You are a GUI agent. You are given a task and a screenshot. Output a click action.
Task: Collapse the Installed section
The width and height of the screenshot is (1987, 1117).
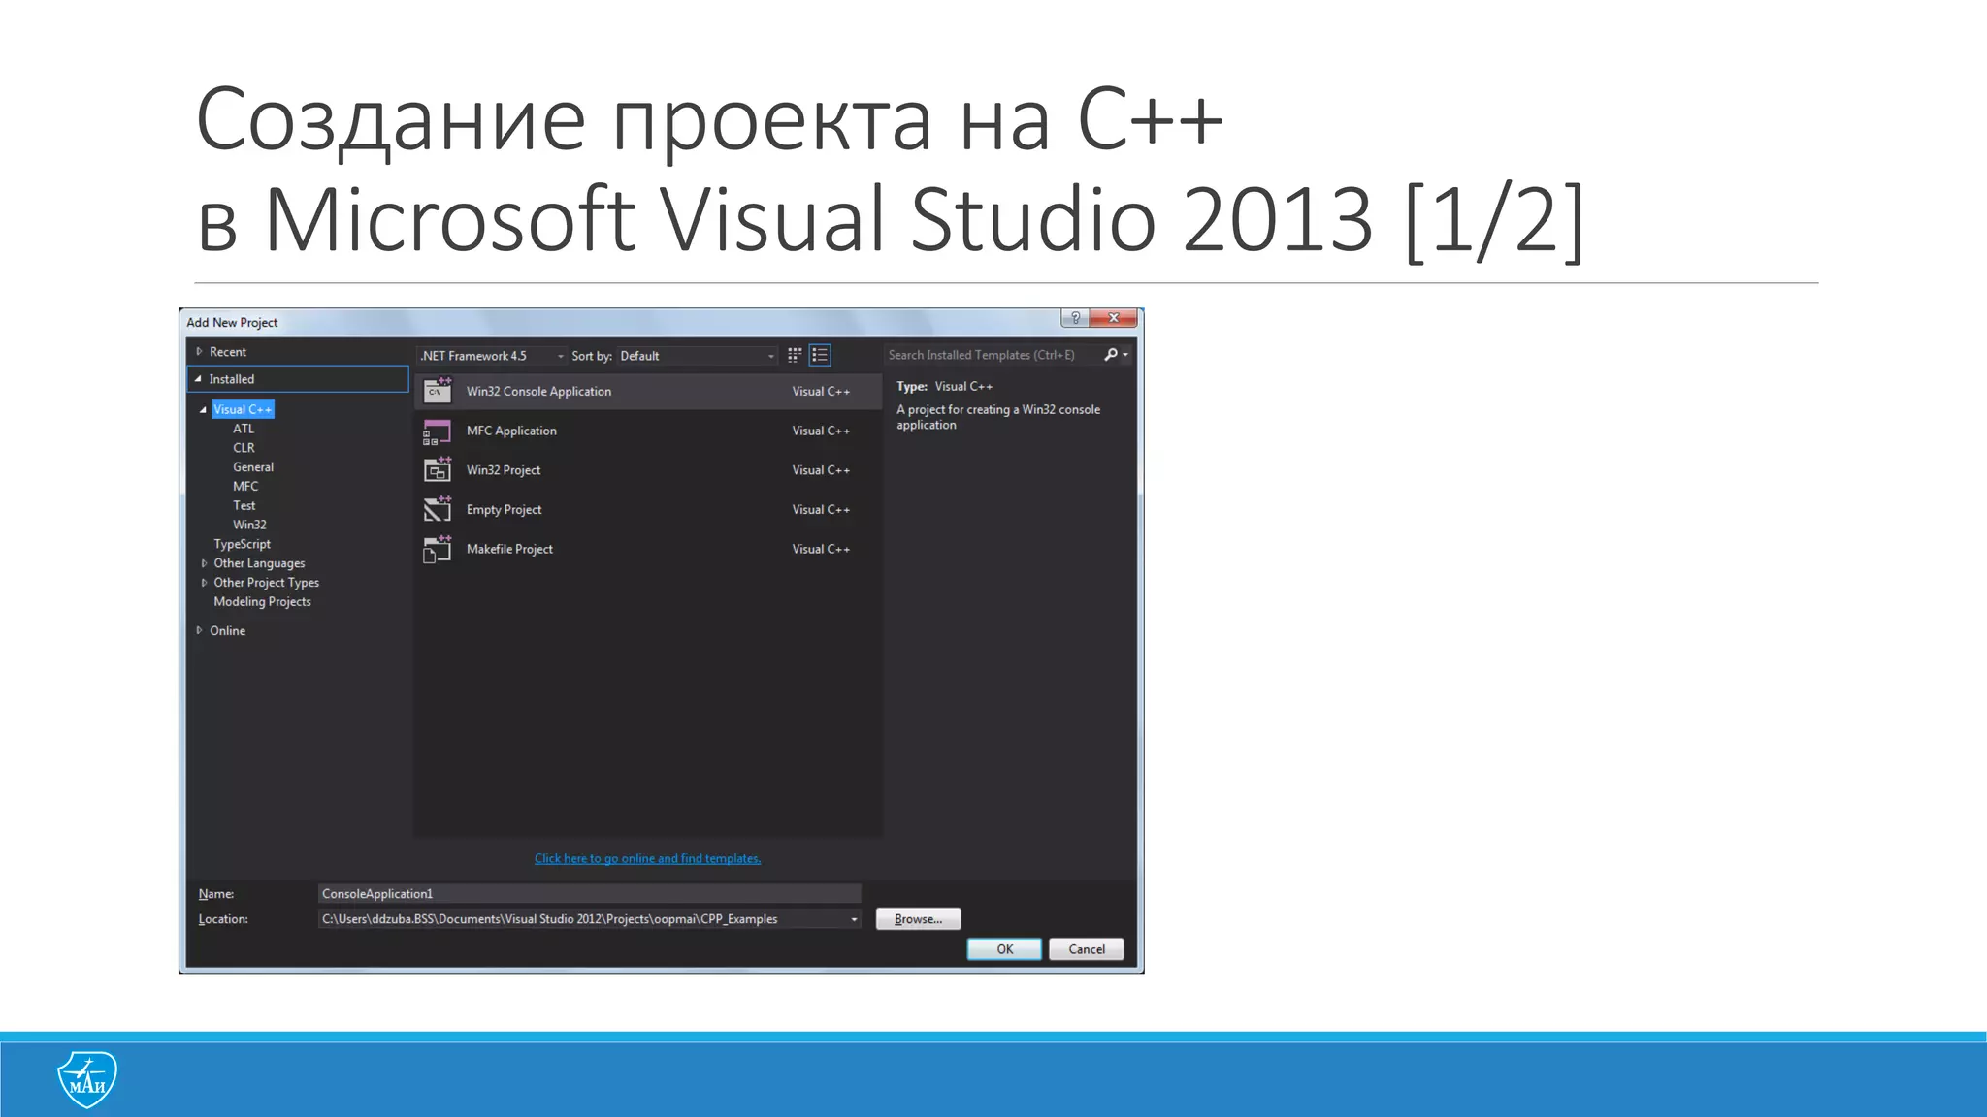(x=198, y=379)
